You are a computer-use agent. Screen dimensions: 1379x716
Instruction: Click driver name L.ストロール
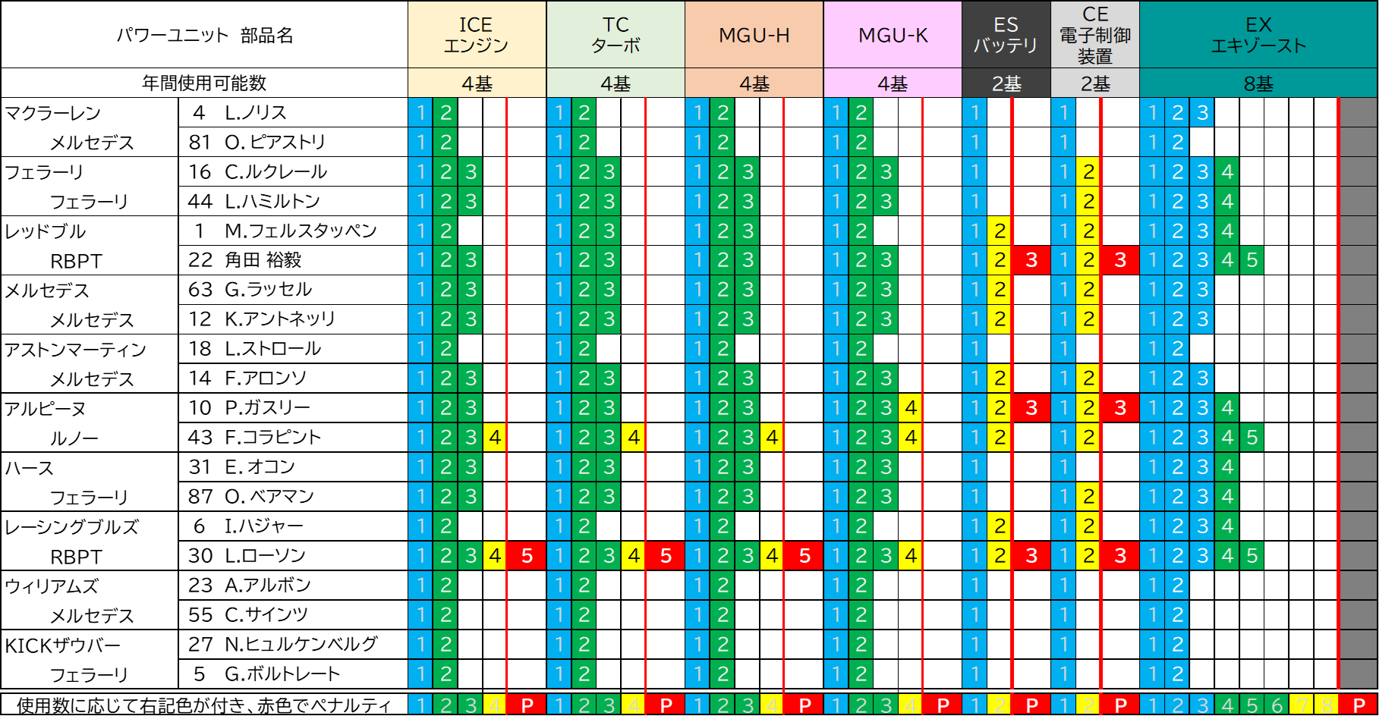coord(273,349)
